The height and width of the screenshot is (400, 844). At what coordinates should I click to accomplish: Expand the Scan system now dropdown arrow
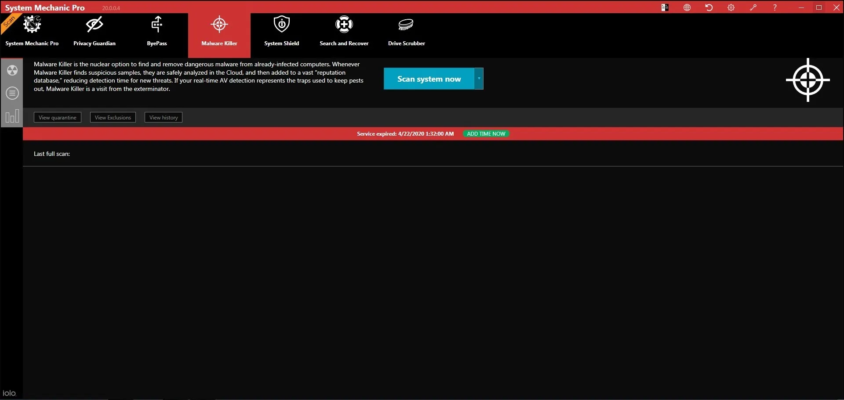(x=479, y=79)
